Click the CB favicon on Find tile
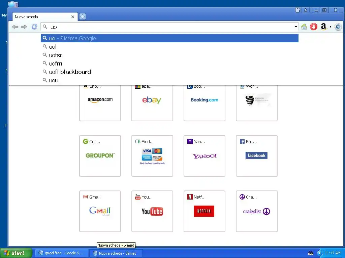 (138, 141)
